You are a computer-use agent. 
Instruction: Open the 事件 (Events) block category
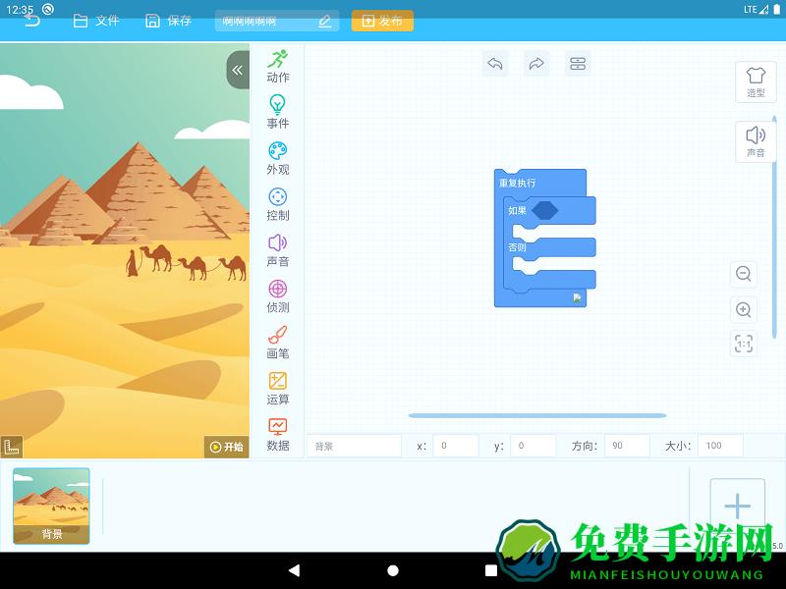(x=278, y=111)
